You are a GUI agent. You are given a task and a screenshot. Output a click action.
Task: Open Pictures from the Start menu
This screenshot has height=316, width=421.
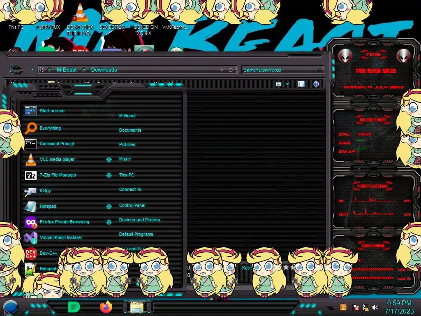coord(127,144)
